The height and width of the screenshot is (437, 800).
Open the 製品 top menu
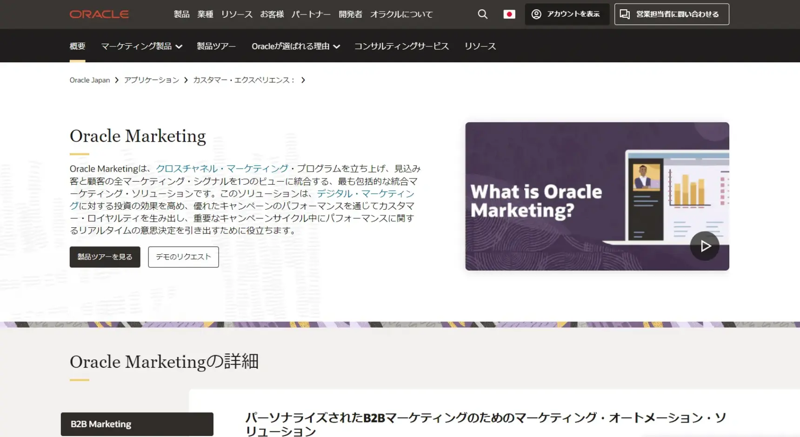point(182,14)
